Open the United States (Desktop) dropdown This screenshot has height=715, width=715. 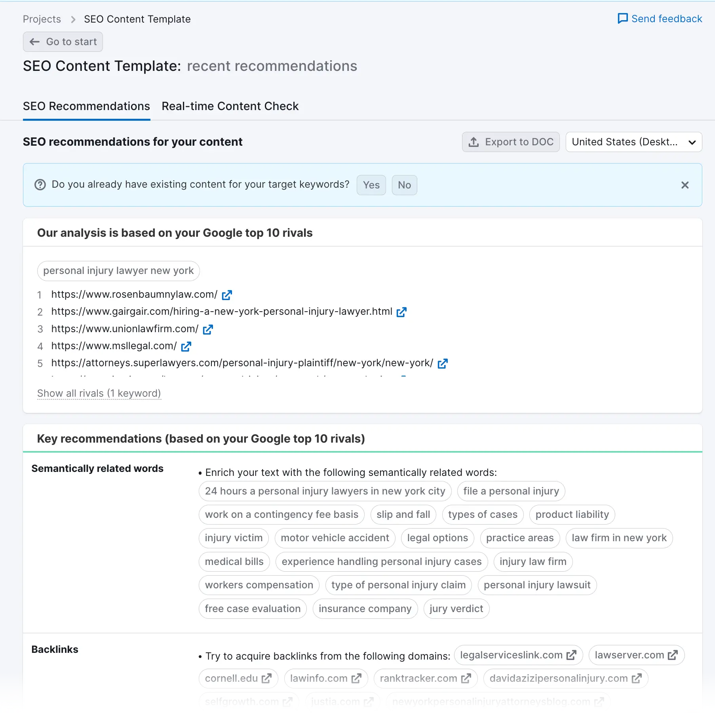pyautogui.click(x=633, y=142)
